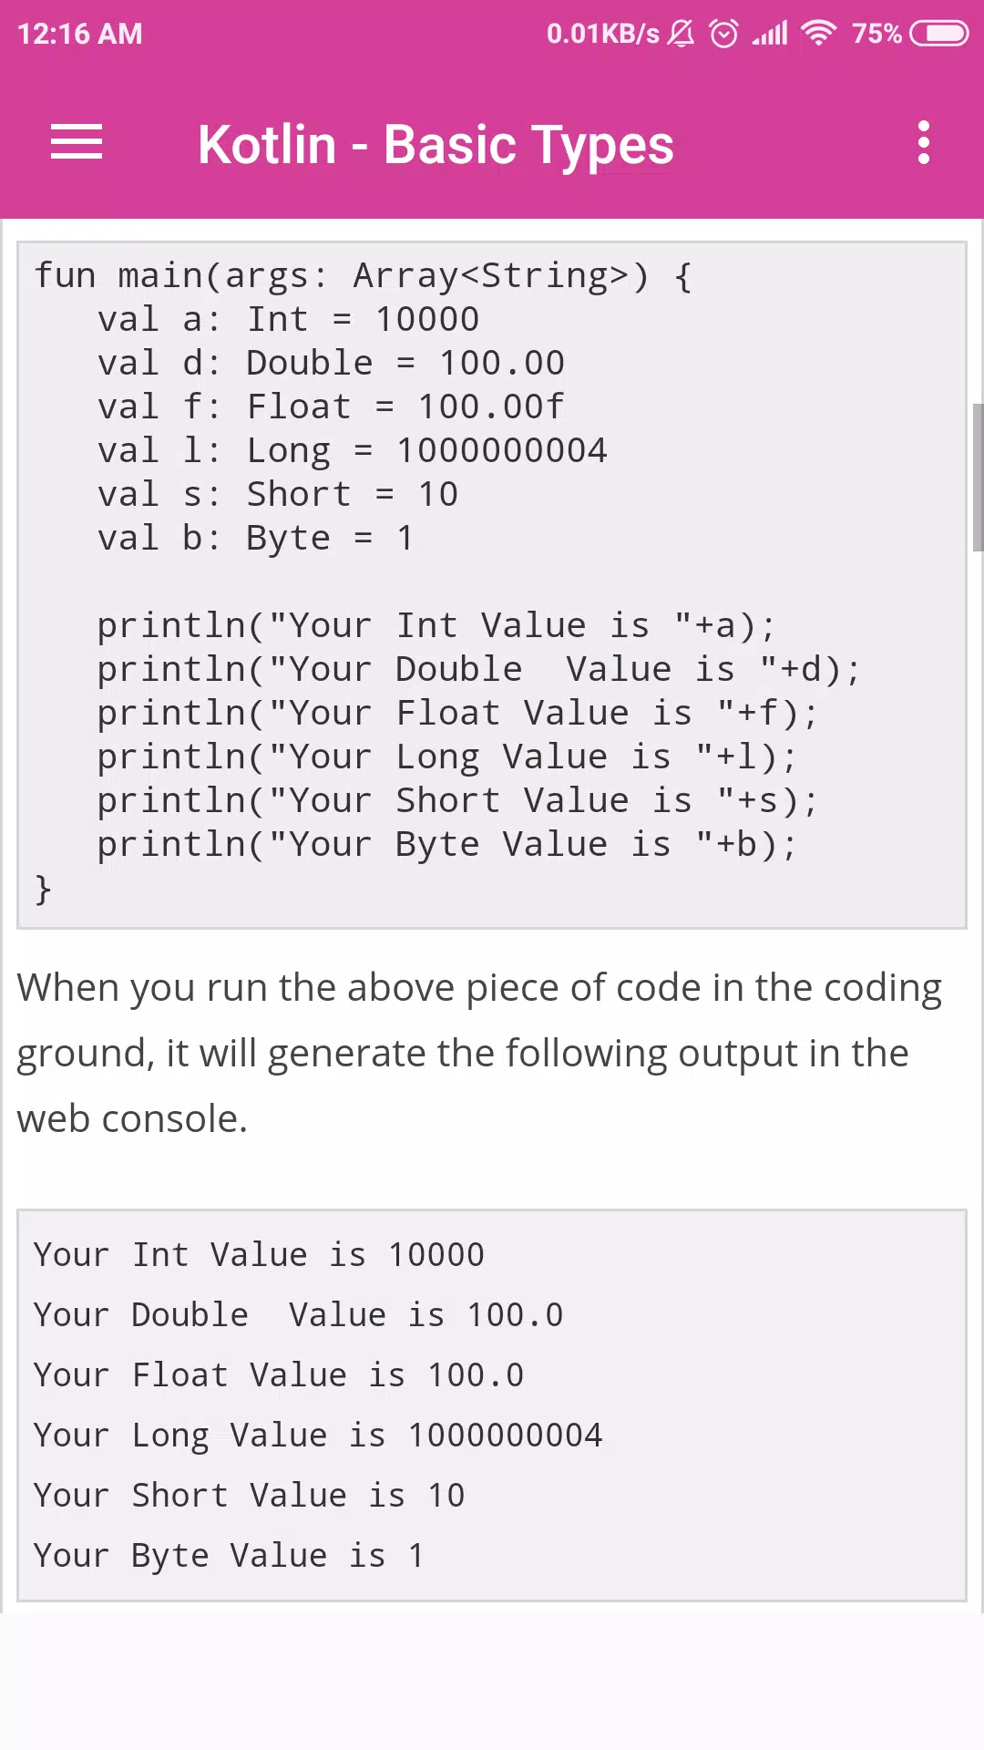Click the 'val l: Long = 1000000004' line
Image resolution: width=984 pixels, height=1750 pixels.
[x=352, y=450]
